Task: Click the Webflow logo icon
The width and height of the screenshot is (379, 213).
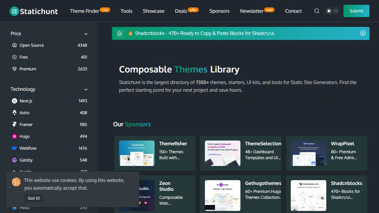Action: pyautogui.click(x=15, y=148)
